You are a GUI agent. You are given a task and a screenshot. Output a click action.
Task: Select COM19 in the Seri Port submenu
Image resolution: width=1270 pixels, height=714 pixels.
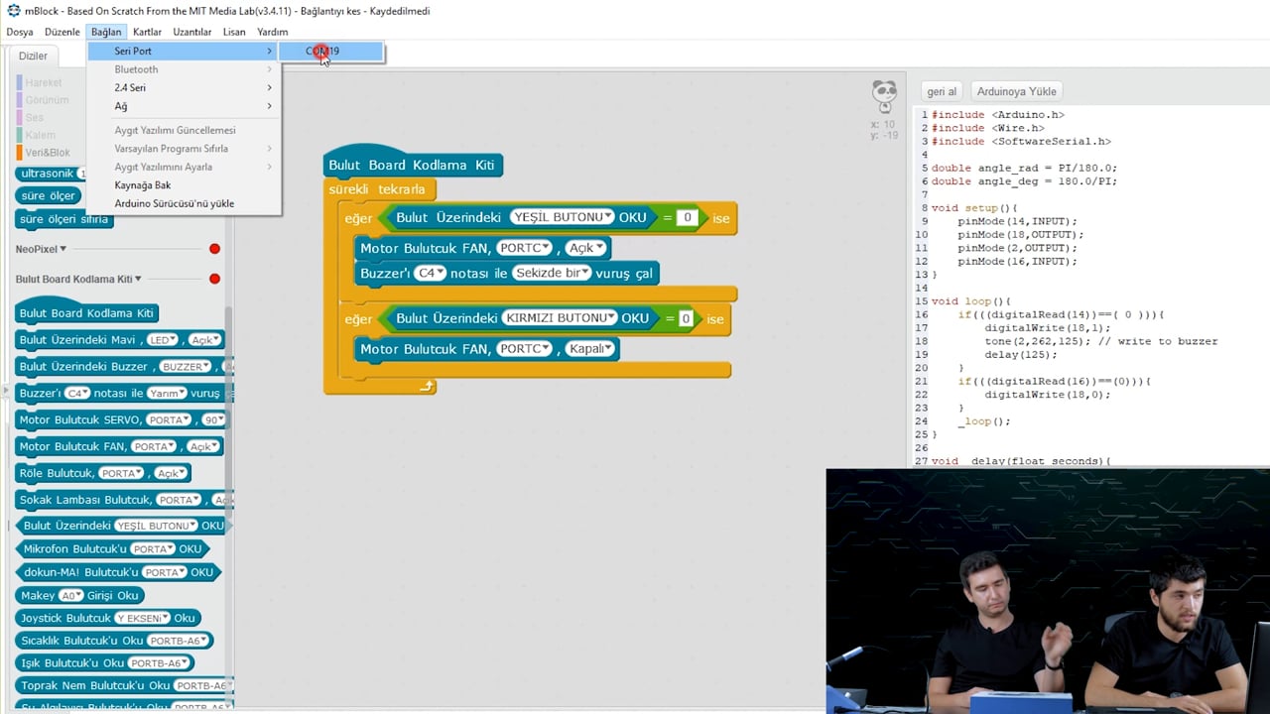point(331,52)
